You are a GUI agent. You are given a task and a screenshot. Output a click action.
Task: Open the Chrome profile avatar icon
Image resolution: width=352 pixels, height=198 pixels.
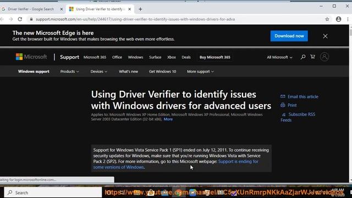tap(339, 19)
